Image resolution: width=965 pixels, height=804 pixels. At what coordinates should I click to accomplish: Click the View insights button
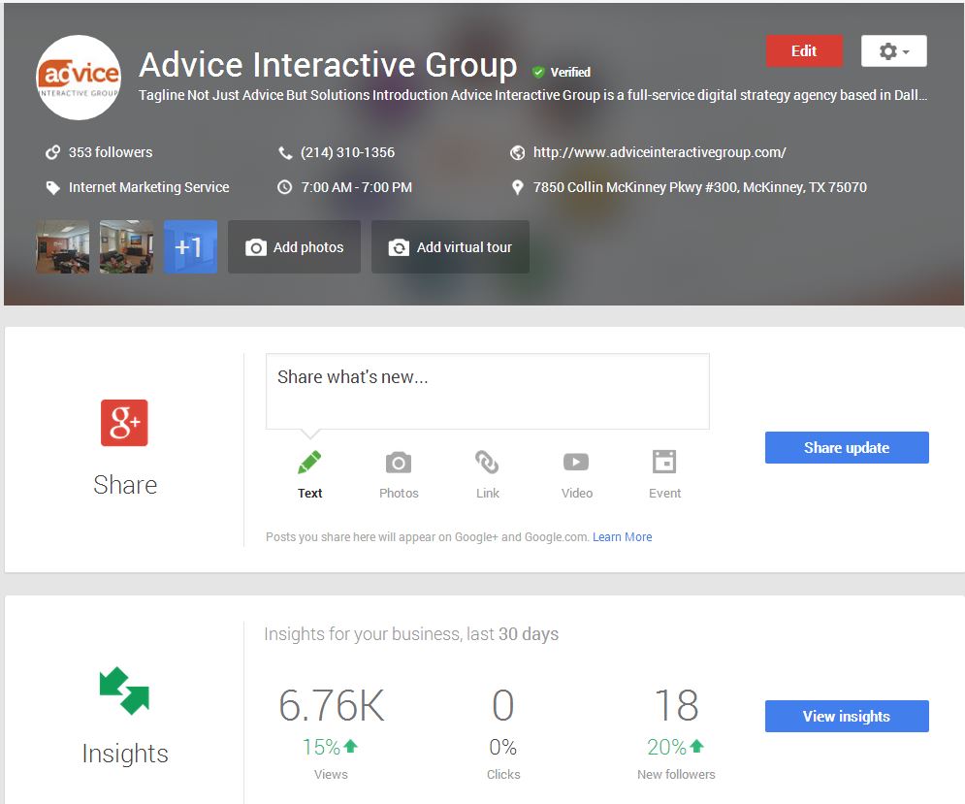click(x=847, y=716)
